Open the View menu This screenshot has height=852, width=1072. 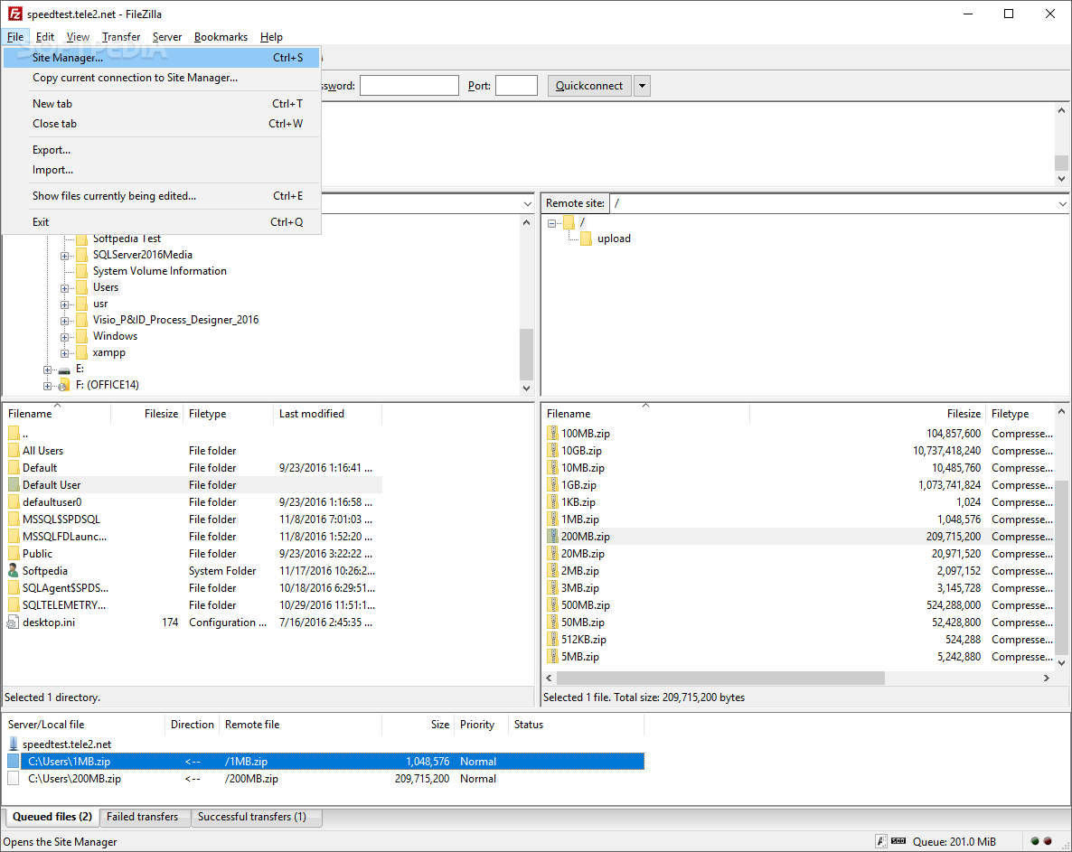click(78, 37)
